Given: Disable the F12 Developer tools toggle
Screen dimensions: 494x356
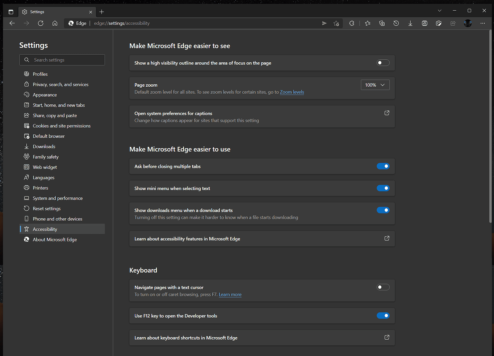Looking at the screenshot, I should pyautogui.click(x=383, y=316).
